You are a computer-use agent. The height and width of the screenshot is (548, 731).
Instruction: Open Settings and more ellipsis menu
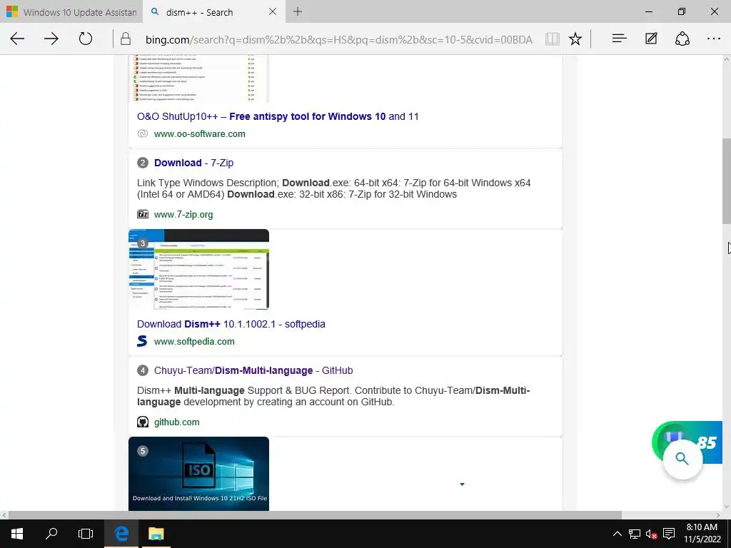point(714,39)
